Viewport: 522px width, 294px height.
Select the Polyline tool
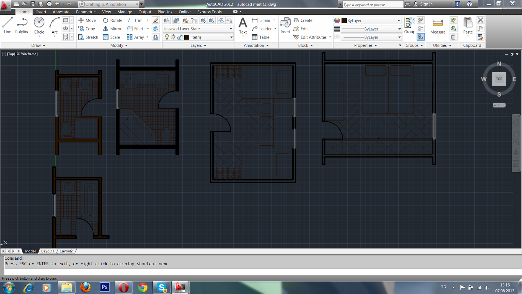click(22, 25)
